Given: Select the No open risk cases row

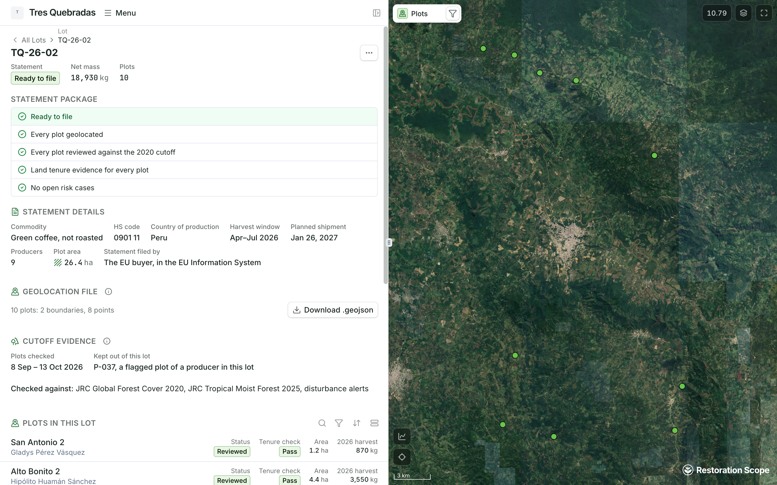Looking at the screenshot, I should tap(194, 188).
